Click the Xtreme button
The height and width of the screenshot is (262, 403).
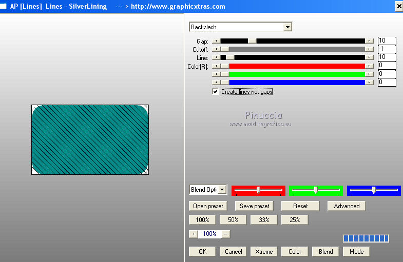[264, 252]
